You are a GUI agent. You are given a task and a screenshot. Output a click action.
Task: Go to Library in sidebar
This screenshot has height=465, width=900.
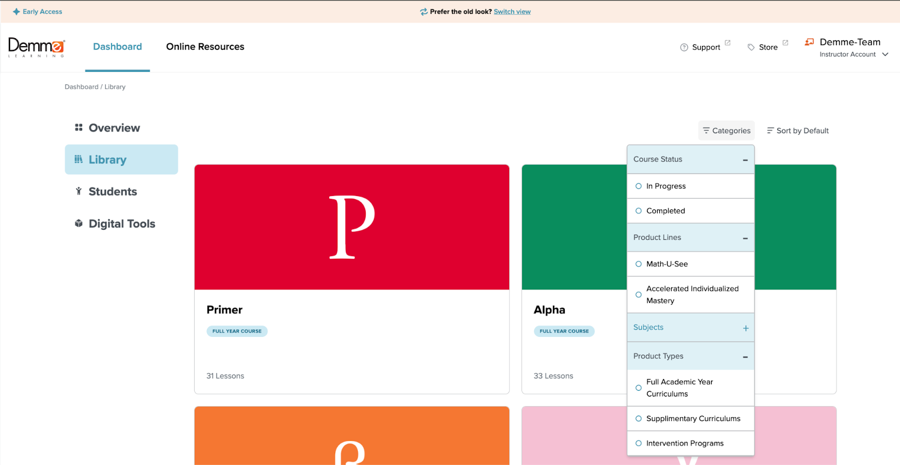pyautogui.click(x=121, y=159)
